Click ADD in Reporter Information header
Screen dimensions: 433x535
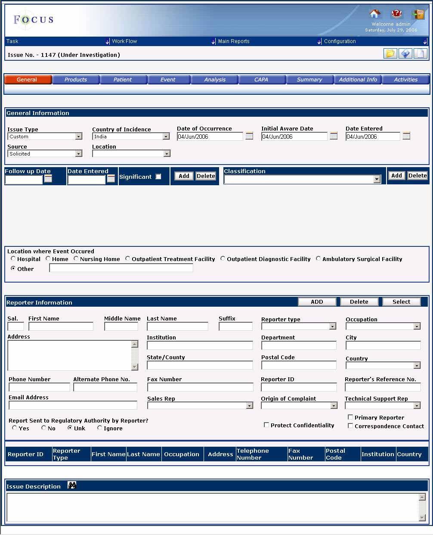click(x=317, y=302)
